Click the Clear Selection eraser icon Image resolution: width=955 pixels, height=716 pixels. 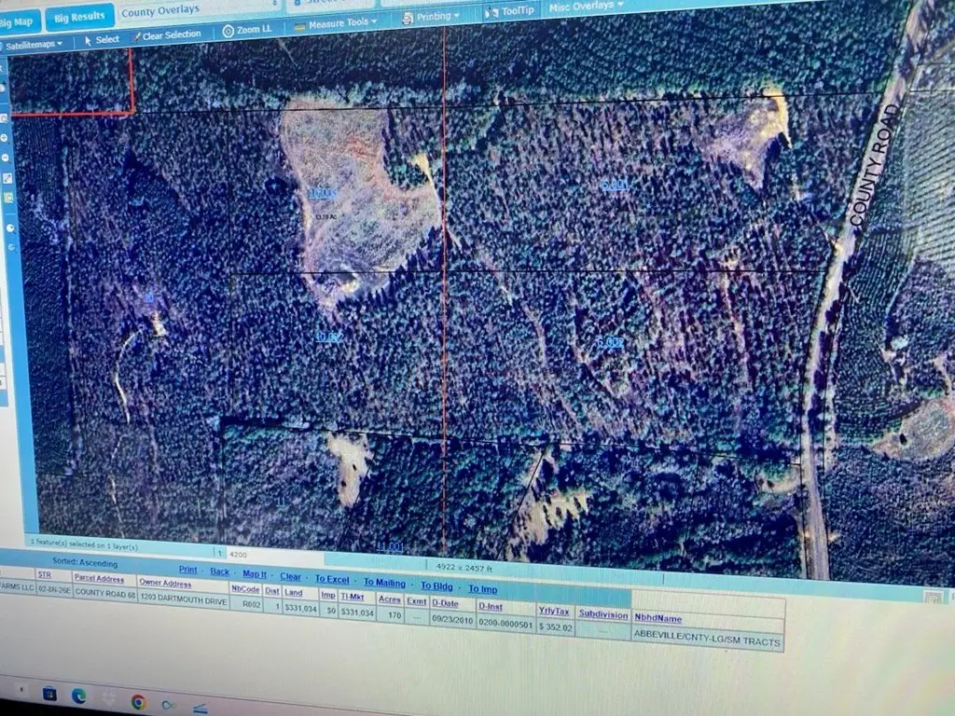click(x=136, y=36)
